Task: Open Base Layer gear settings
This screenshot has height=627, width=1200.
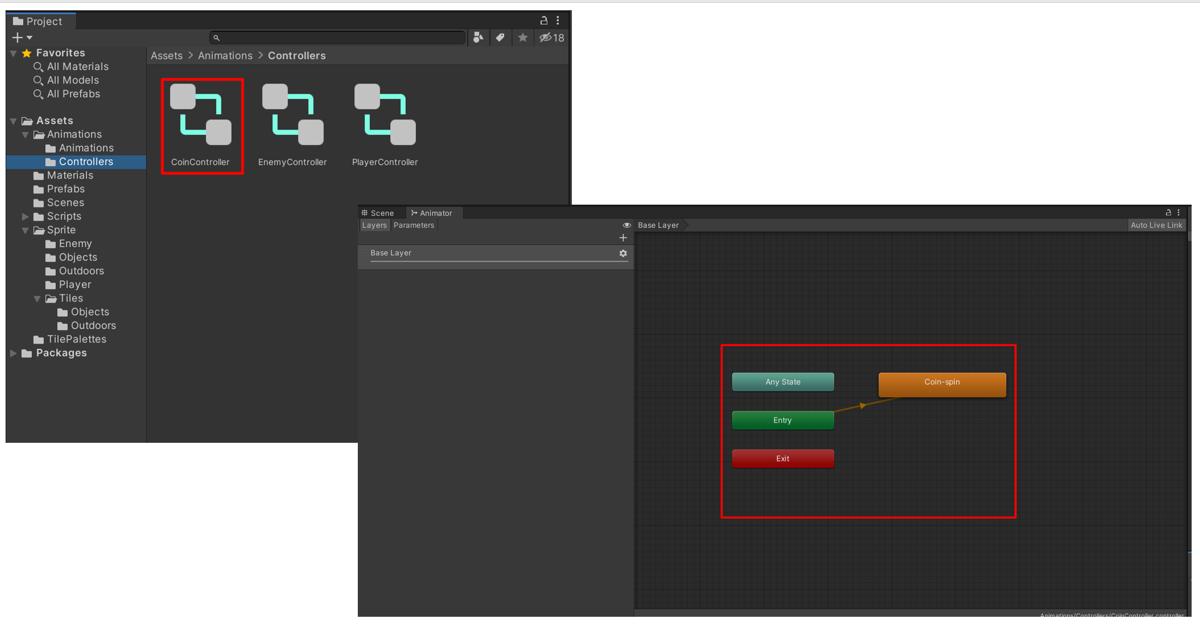Action: click(623, 253)
